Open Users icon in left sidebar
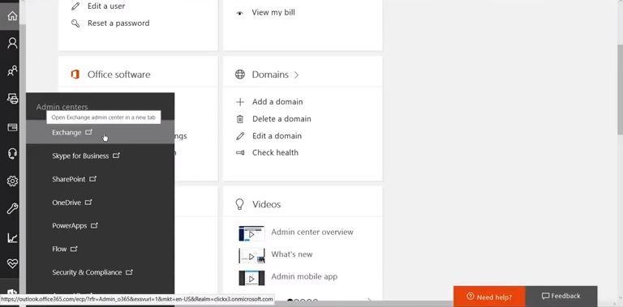This screenshot has width=623, height=307. coord(12,43)
